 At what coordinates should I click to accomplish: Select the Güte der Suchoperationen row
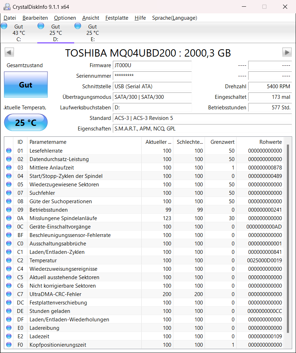point(144,201)
